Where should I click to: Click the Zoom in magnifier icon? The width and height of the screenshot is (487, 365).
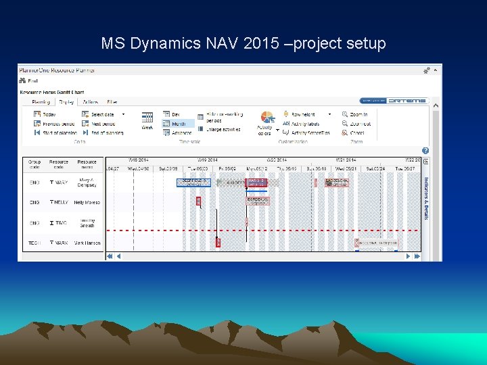coord(344,114)
